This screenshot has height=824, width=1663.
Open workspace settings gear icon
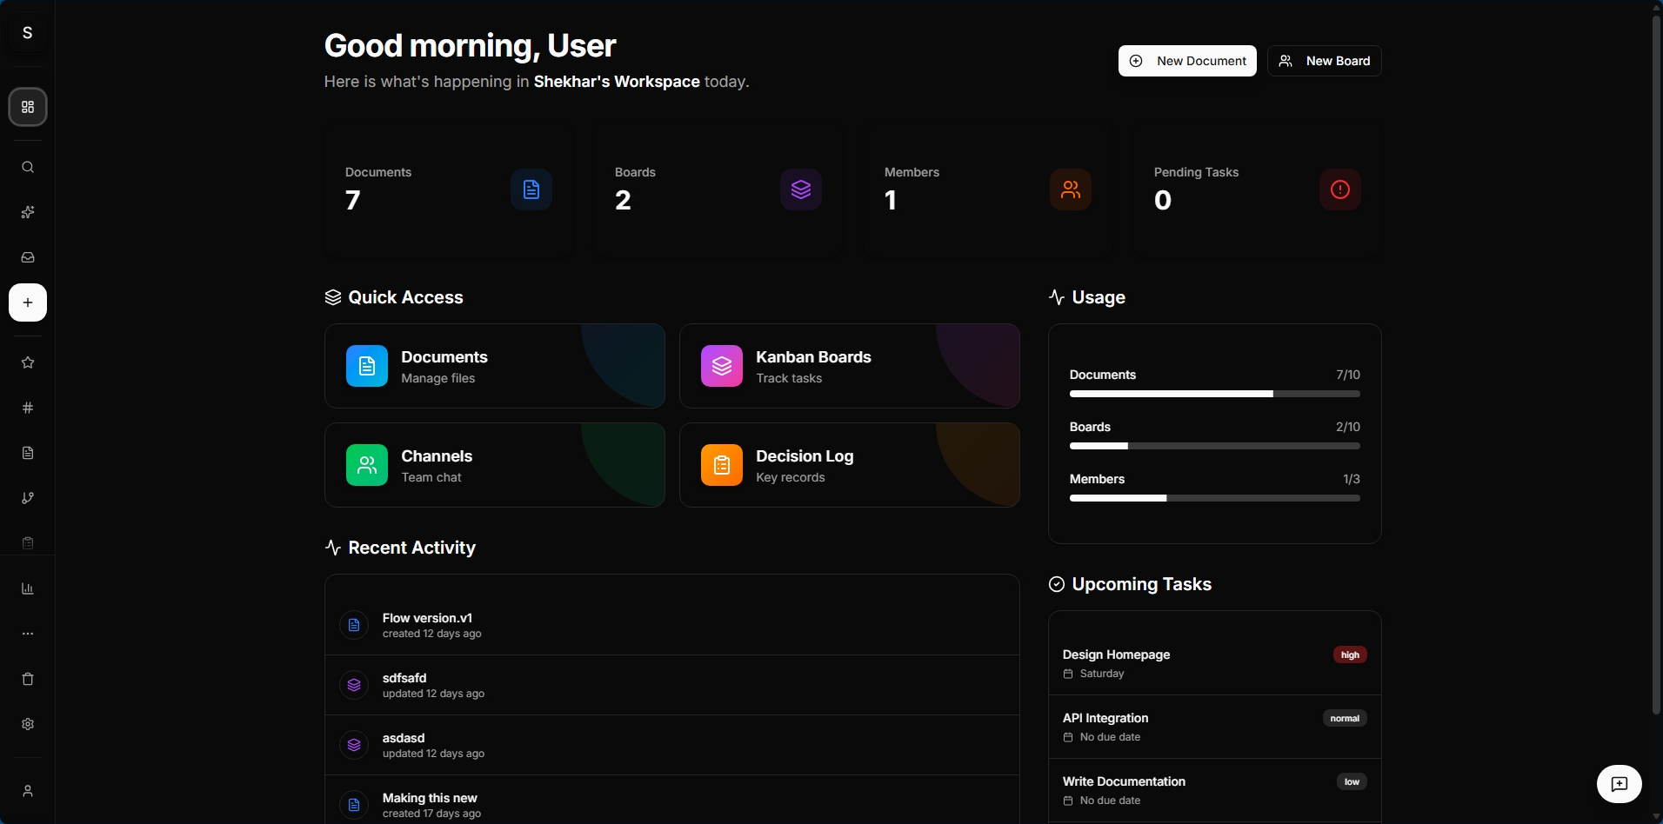pos(27,724)
